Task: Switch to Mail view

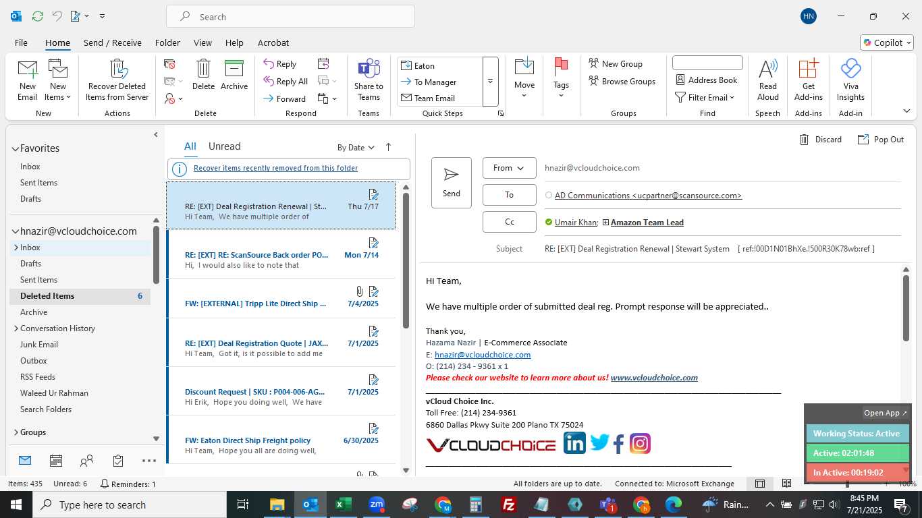Action: pos(25,461)
